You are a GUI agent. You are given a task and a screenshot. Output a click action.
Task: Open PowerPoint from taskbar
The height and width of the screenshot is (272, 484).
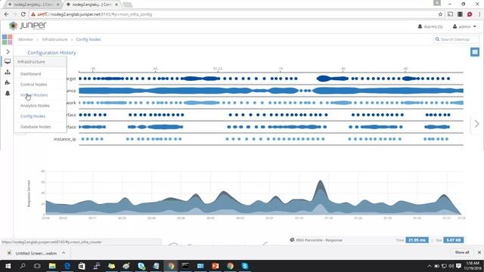215,266
